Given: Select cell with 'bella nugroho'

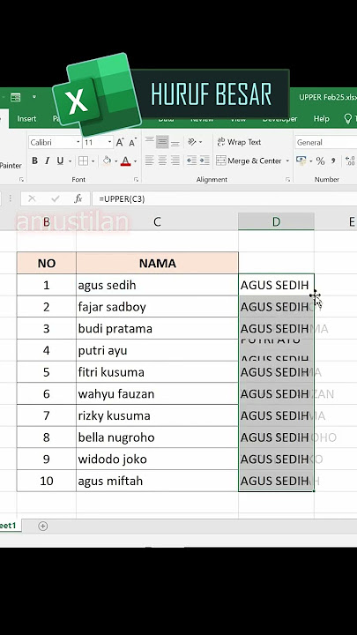Looking at the screenshot, I should point(157,437).
